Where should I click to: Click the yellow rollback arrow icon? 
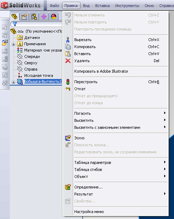[x=68, y=89]
